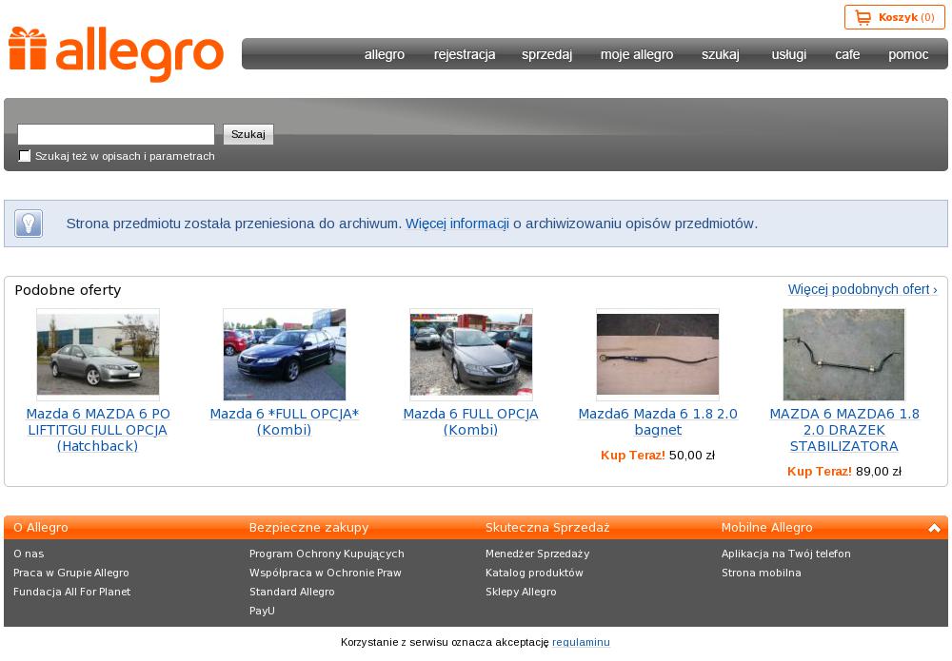
Task: Select sprzedaj in the top menu
Action: pyautogui.click(x=547, y=54)
